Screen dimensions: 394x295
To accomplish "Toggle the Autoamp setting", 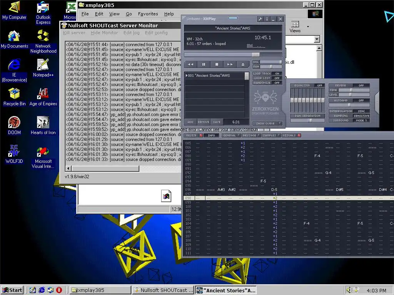I will click(x=349, y=100).
